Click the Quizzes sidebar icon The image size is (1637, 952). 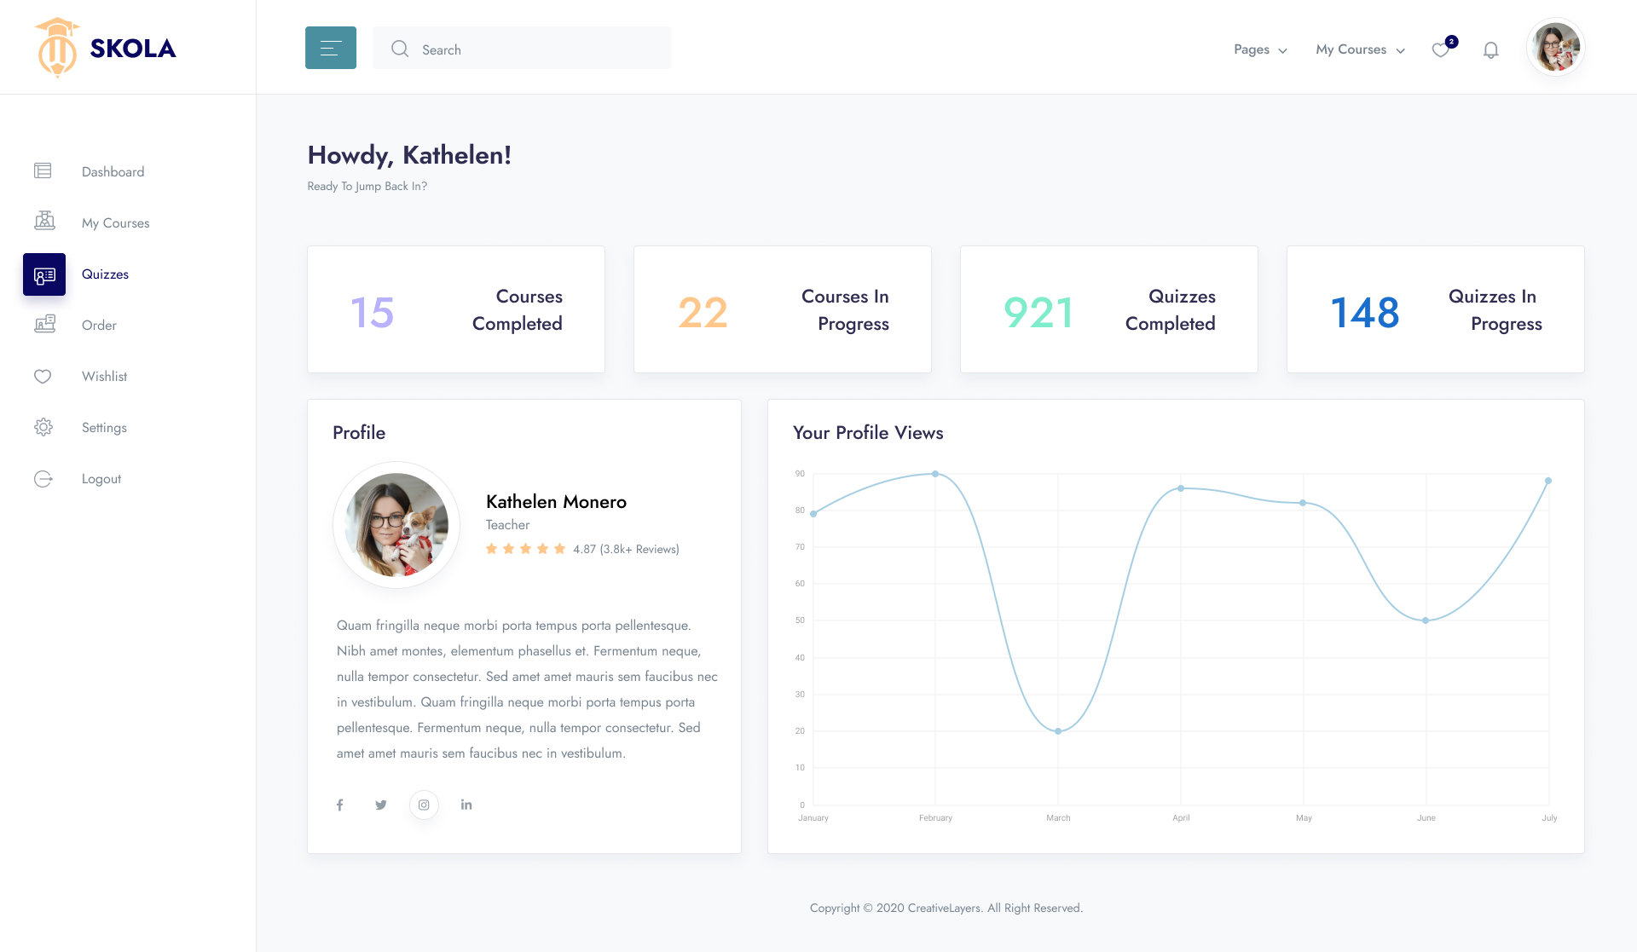click(44, 274)
